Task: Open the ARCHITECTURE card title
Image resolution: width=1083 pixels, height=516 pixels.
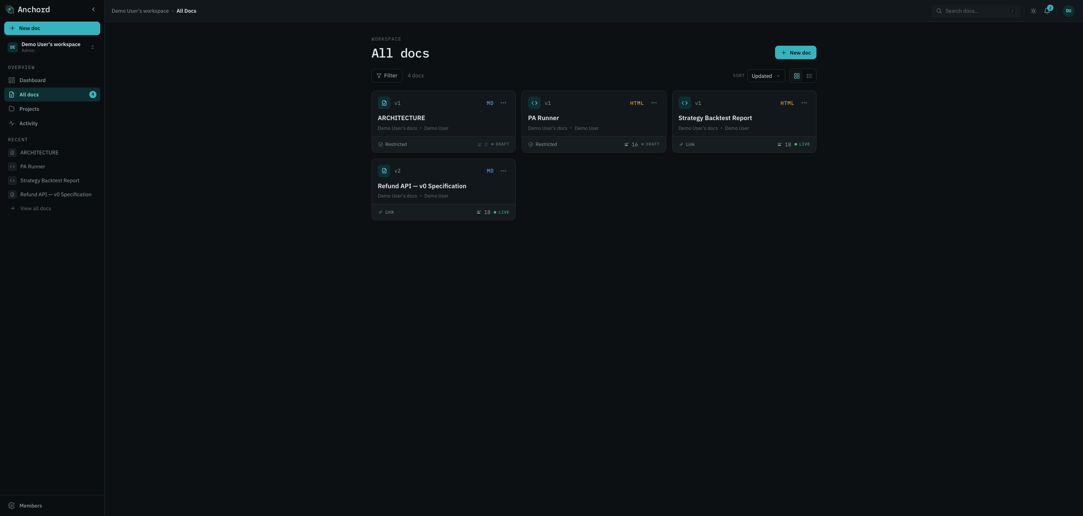Action: (x=401, y=118)
